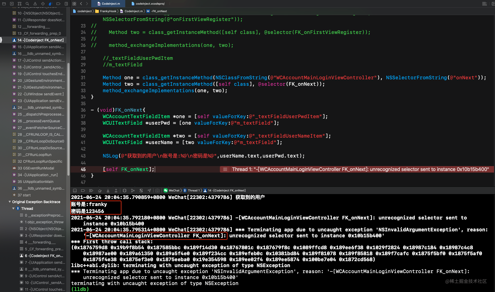495x292 pixels.
Task: Go back in editor history
Action: pyautogui.click(x=81, y=4)
